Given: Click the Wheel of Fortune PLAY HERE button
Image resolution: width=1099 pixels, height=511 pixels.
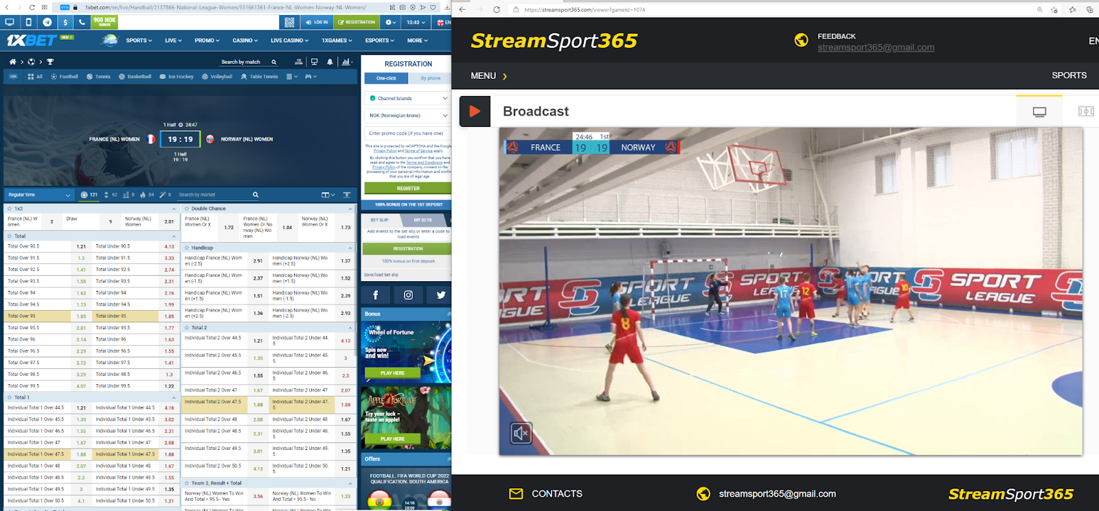Looking at the screenshot, I should click(x=393, y=373).
